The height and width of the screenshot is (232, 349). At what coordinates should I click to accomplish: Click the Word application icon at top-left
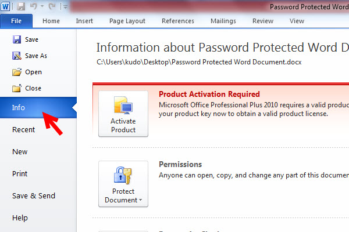tap(6, 6)
